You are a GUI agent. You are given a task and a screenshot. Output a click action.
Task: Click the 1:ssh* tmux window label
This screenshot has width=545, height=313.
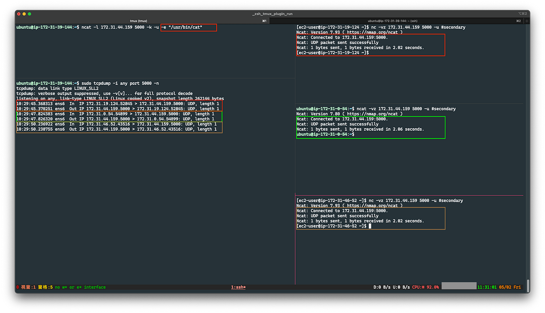click(238, 287)
